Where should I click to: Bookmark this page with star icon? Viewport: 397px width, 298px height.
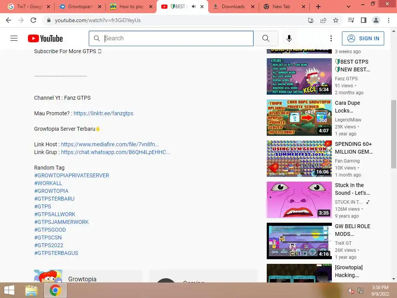[x=336, y=20]
